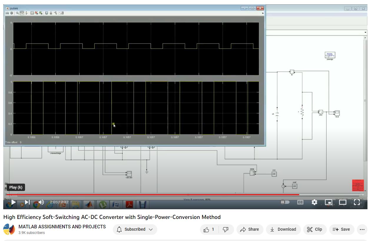The height and width of the screenshot is (241, 371).
Task: Click the lock axes padlock icon
Action: pos(51,13)
